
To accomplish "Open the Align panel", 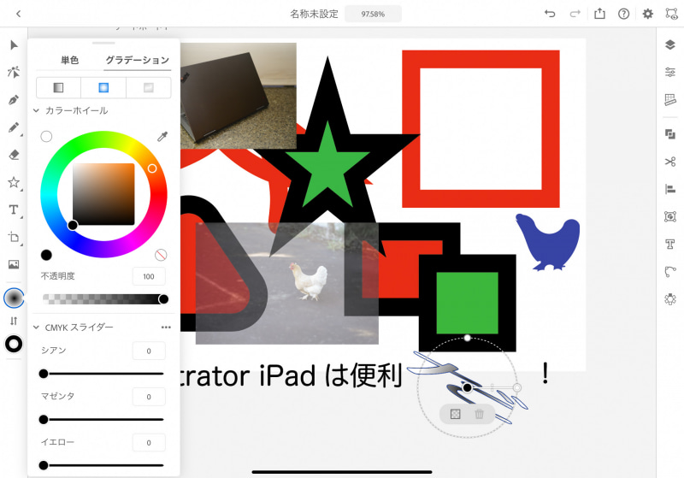I will coord(670,189).
